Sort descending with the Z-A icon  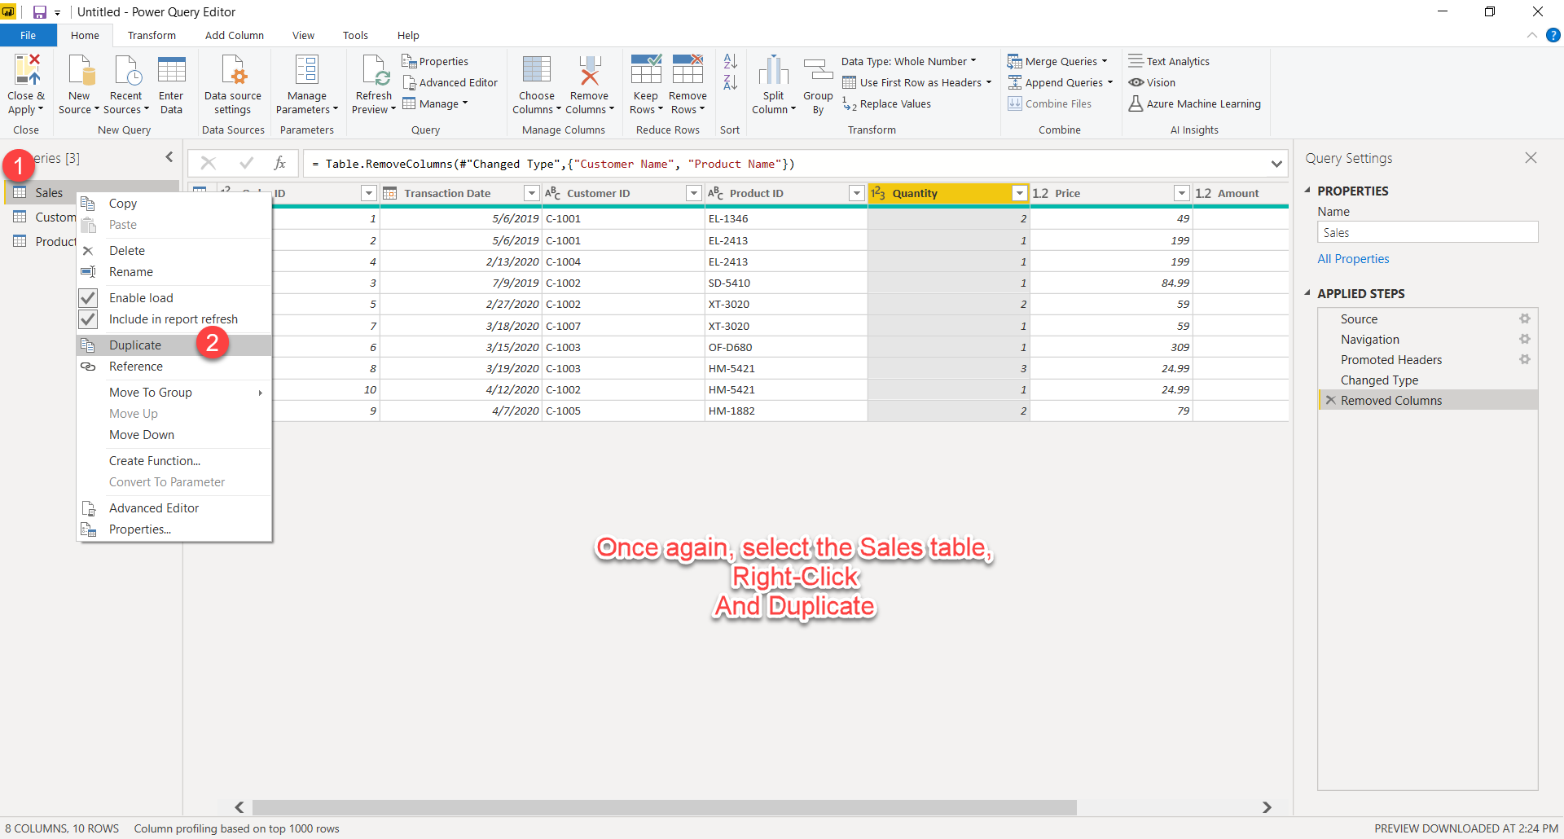(731, 81)
